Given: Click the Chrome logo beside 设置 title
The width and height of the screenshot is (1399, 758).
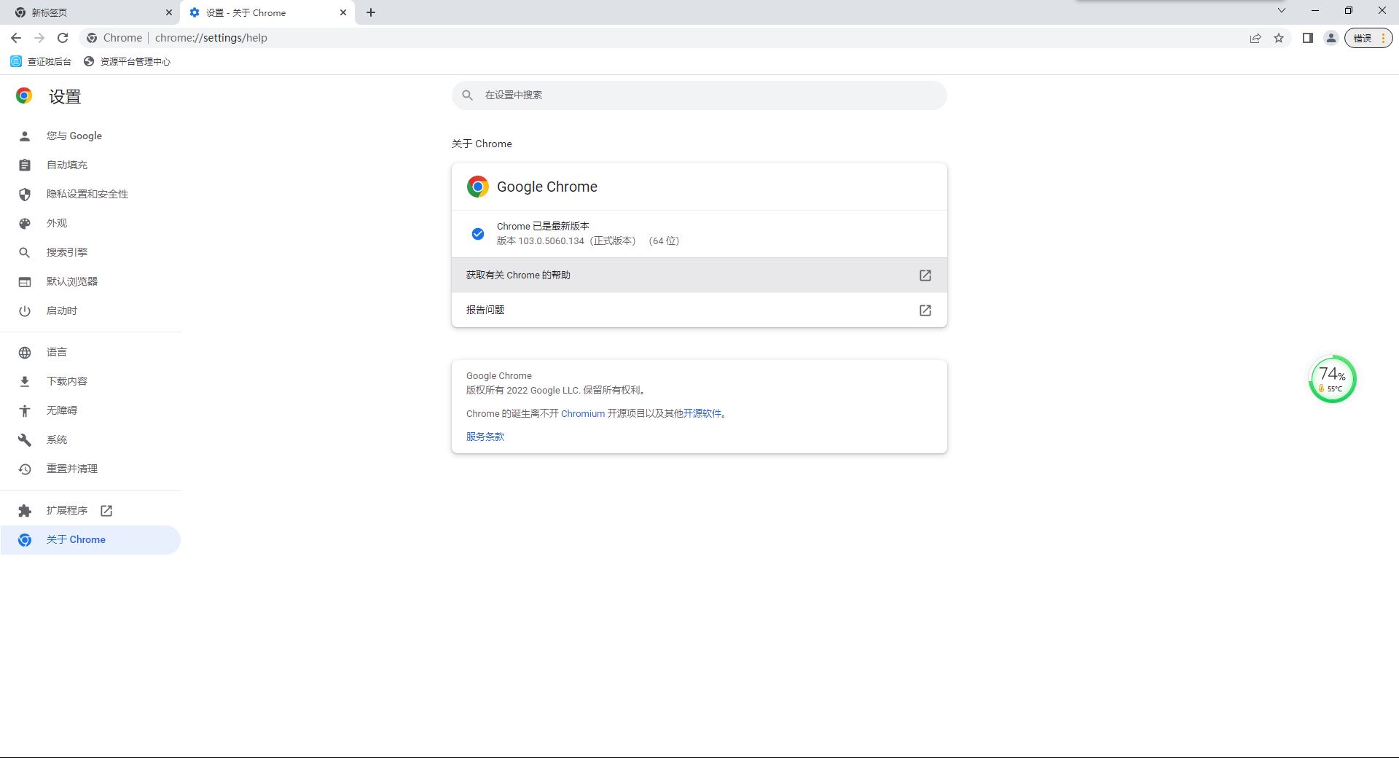Looking at the screenshot, I should point(24,95).
